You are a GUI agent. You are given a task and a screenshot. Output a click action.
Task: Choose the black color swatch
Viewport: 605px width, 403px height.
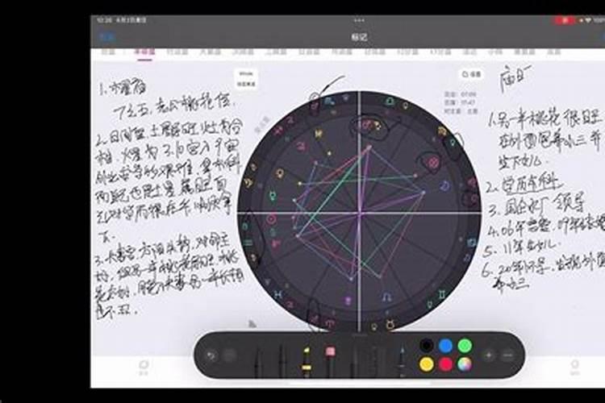click(427, 346)
